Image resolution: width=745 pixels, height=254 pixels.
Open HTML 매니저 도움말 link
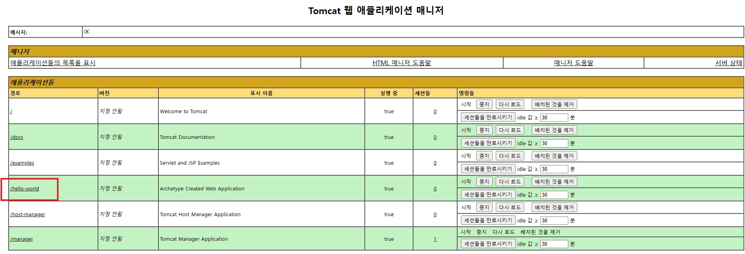pos(402,63)
